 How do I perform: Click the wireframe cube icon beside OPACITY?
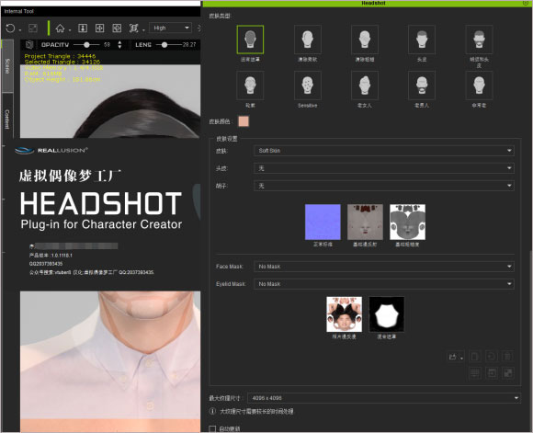(x=29, y=44)
